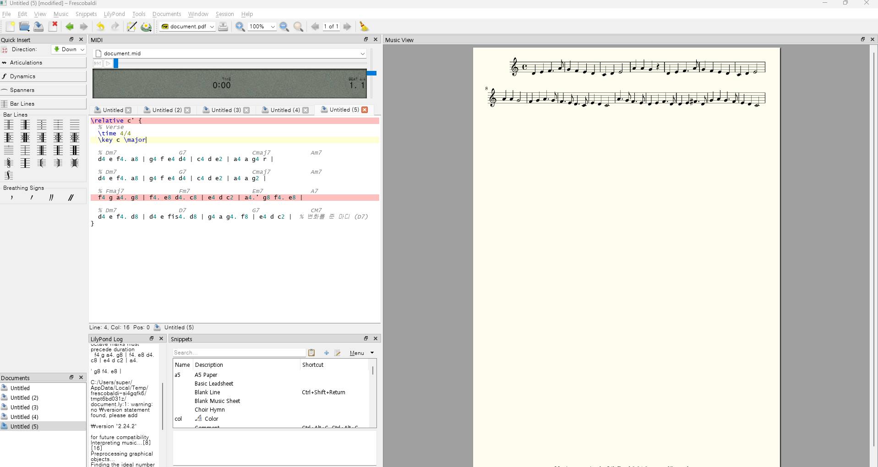The height and width of the screenshot is (467, 878).
Task: Click the Redo arrow icon
Action: click(115, 27)
